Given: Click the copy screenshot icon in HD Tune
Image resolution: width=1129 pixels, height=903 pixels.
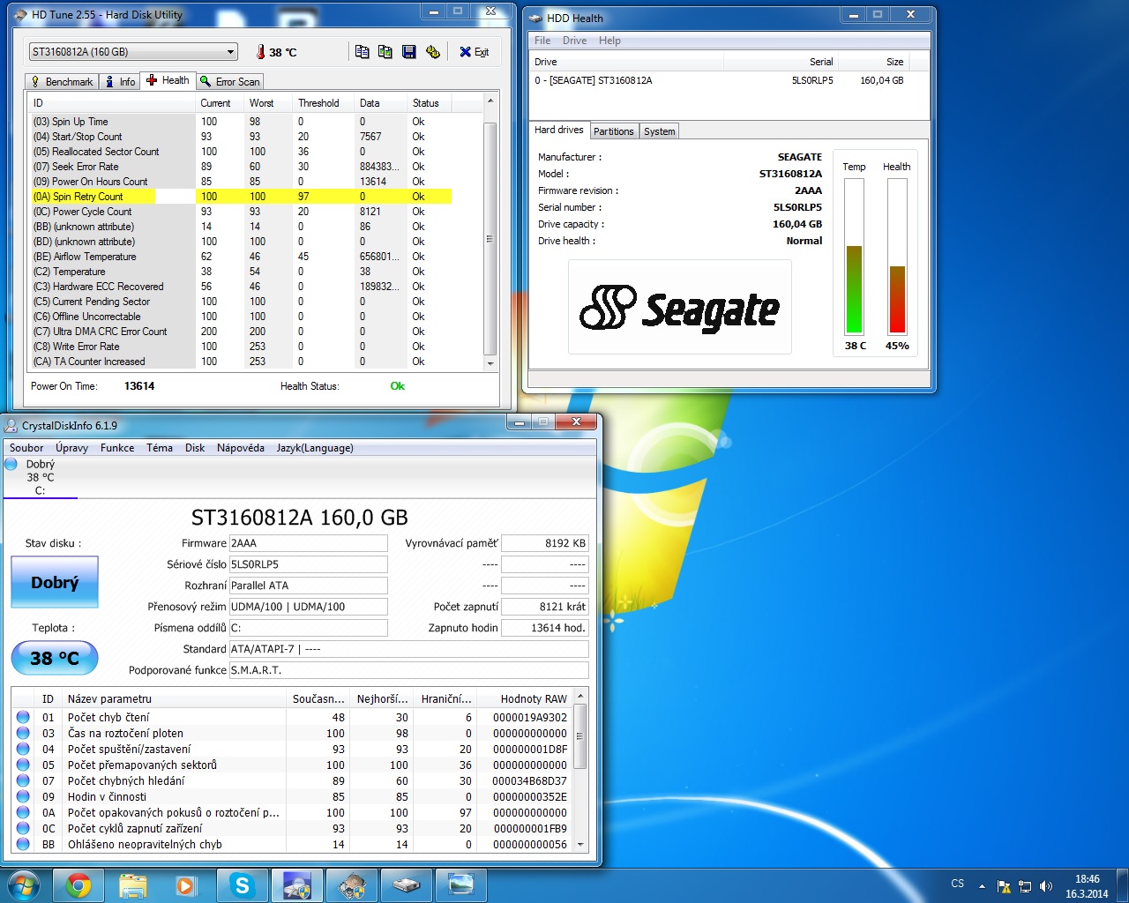Looking at the screenshot, I should 385,52.
